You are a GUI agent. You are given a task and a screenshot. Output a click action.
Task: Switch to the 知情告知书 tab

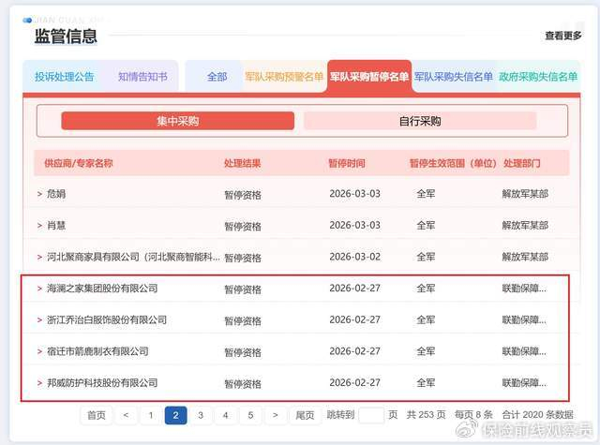pos(142,77)
